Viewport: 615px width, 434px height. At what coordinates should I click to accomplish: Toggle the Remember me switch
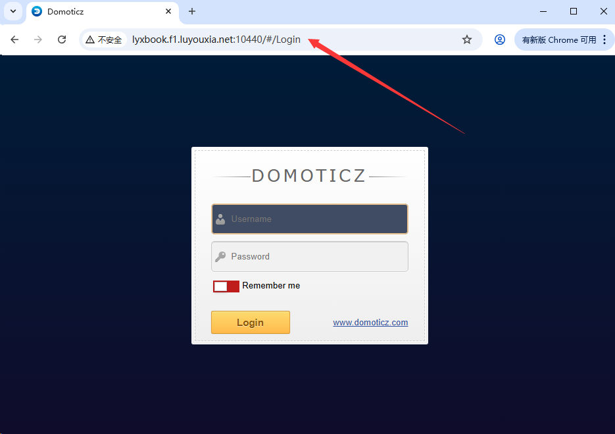[226, 286]
